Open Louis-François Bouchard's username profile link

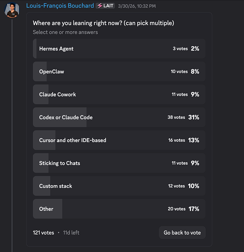tap(60, 6)
